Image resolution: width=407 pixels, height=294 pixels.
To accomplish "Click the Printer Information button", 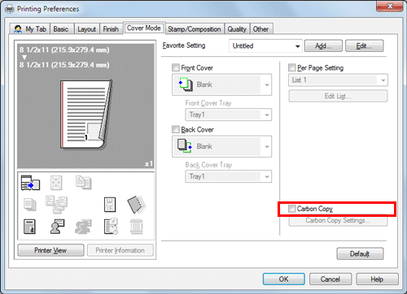I will tap(120, 250).
